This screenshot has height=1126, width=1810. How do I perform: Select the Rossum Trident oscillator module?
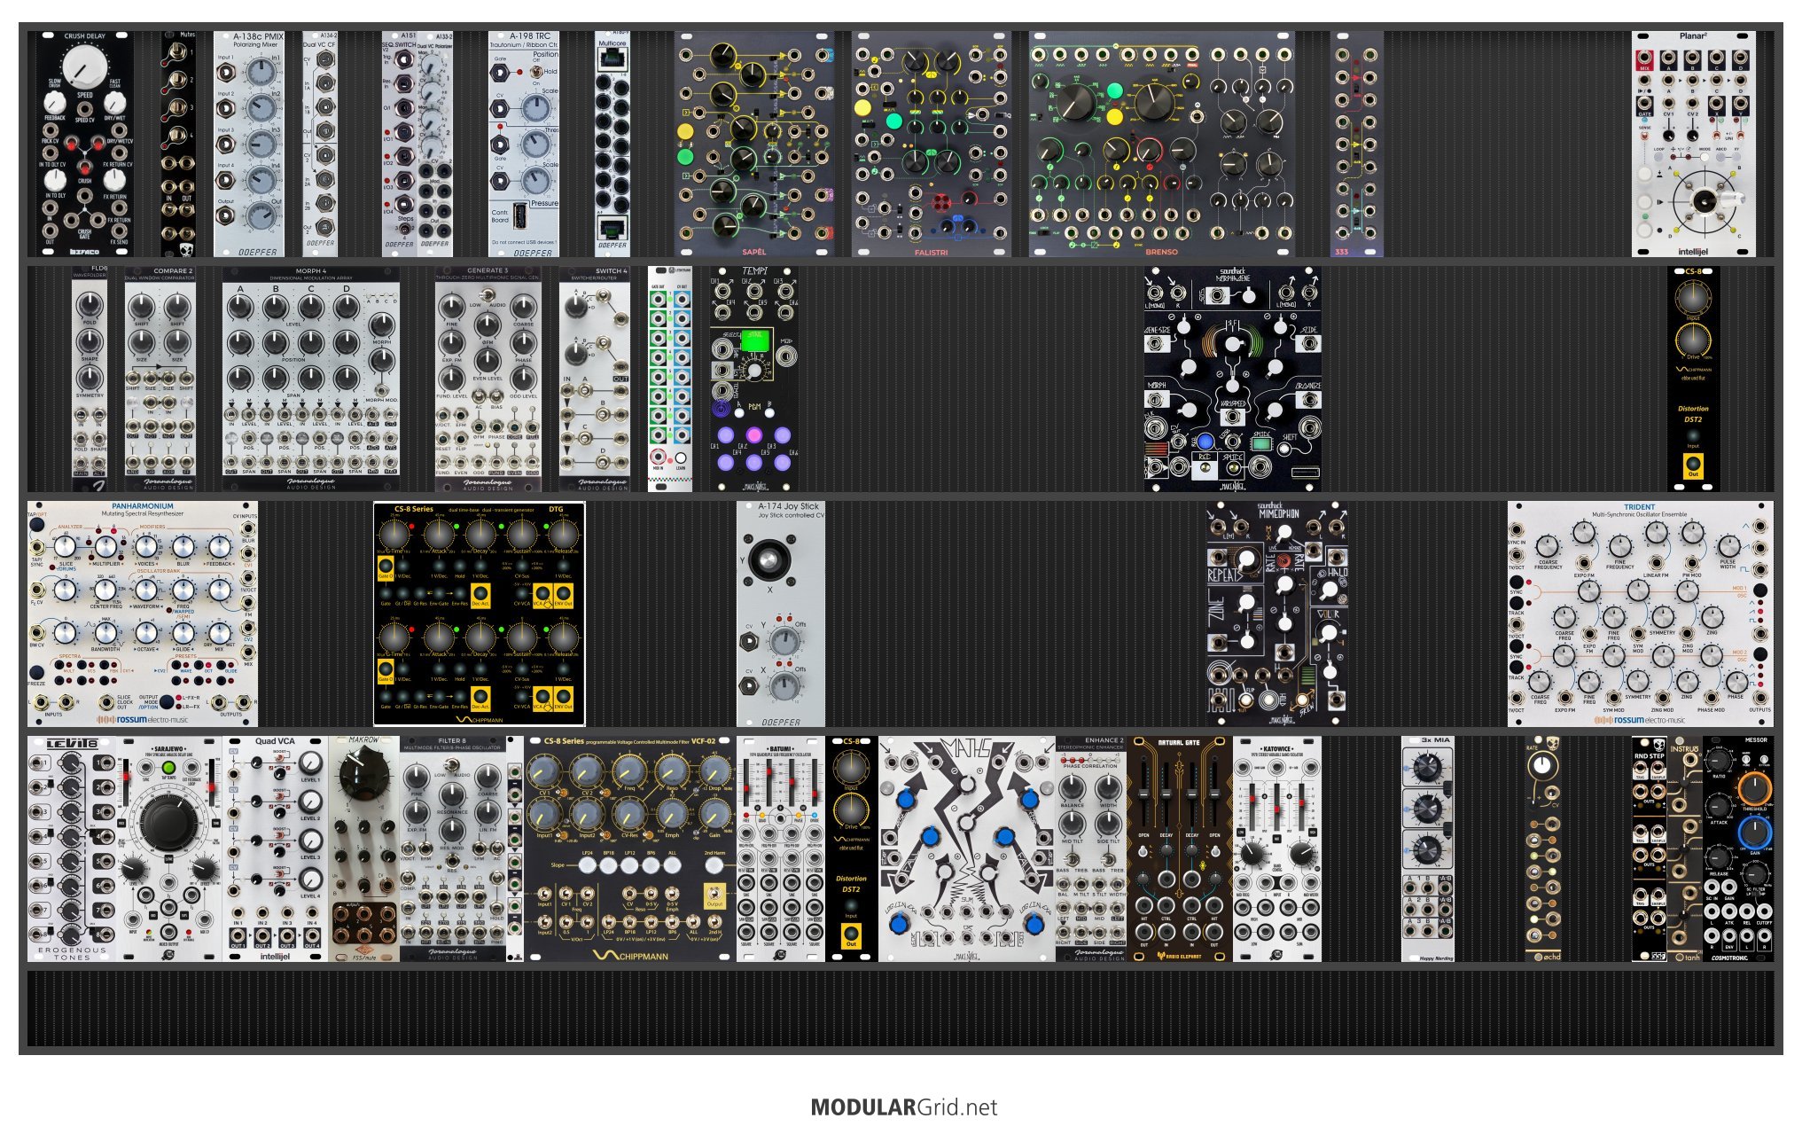[x=1641, y=614]
